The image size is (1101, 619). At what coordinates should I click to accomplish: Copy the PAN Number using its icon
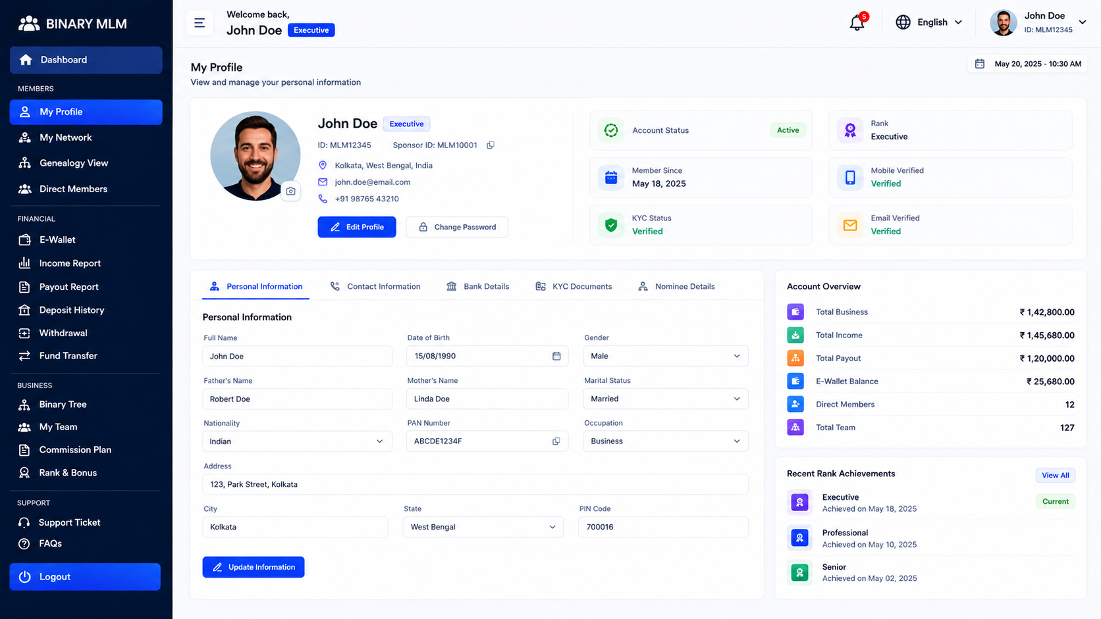coord(556,441)
